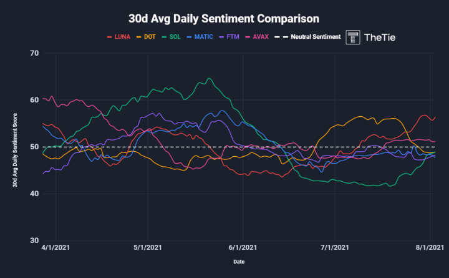This screenshot has height=278, width=449.
Task: Click the 70 y-axis tick label
Action: point(34,53)
